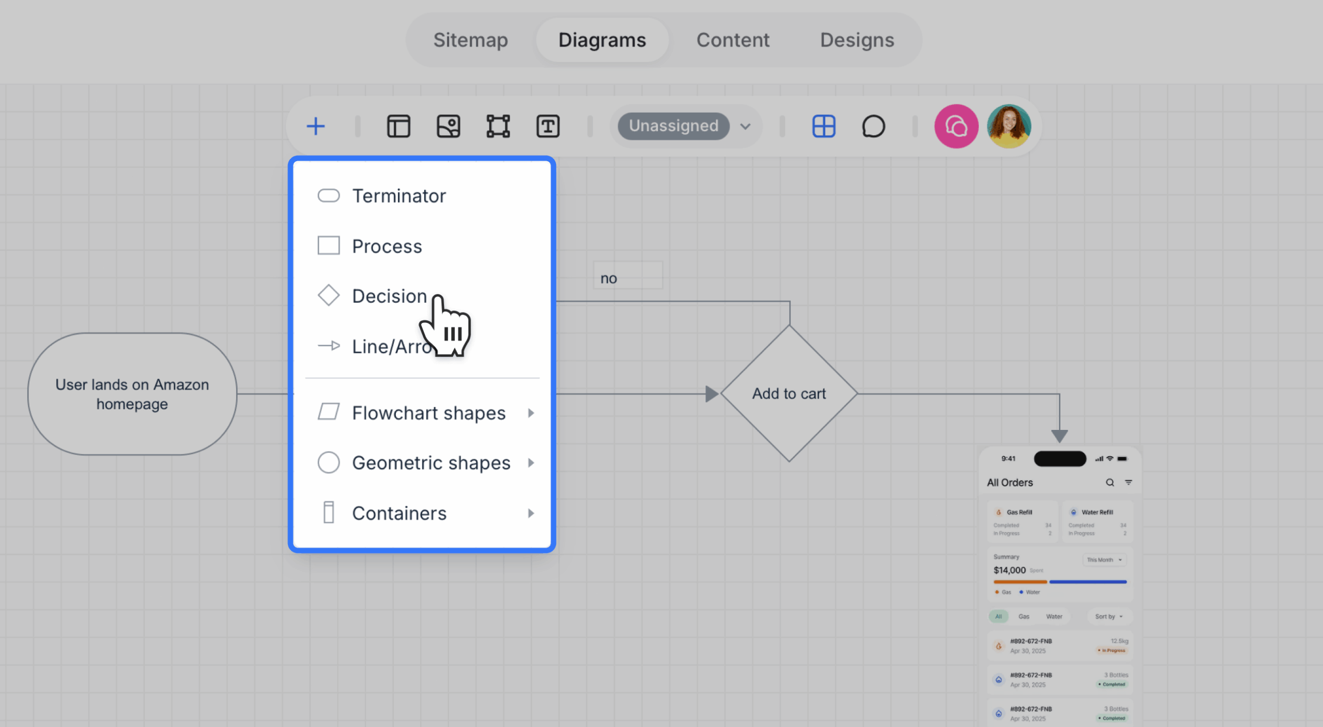Expand the Containers submenu
The image size is (1323, 727).
coord(422,513)
